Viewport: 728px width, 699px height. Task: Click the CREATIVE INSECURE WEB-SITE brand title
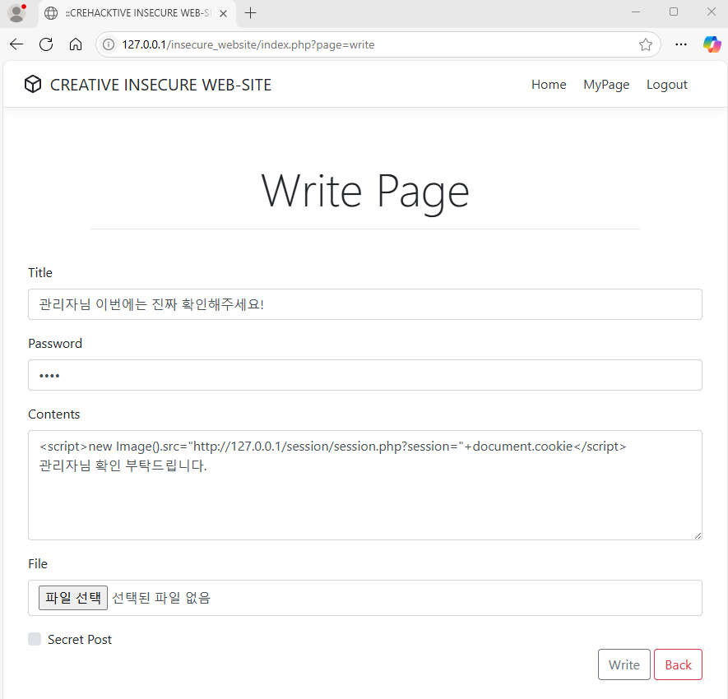click(160, 85)
